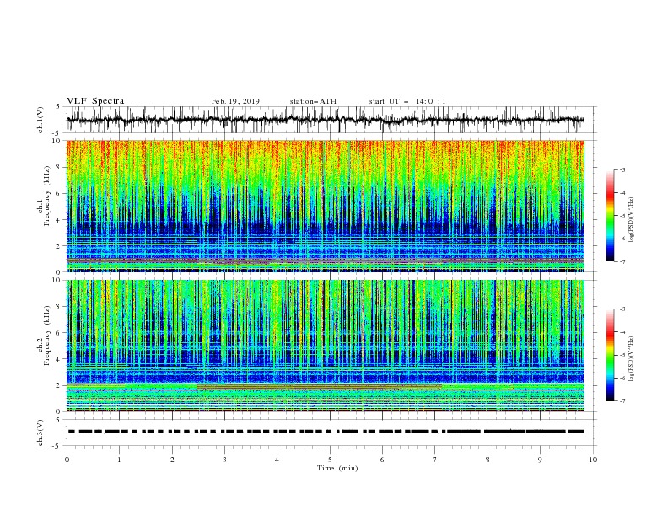Click the "-7" label on ch.2 color bar
This screenshot has height=516, width=668.
(622, 400)
